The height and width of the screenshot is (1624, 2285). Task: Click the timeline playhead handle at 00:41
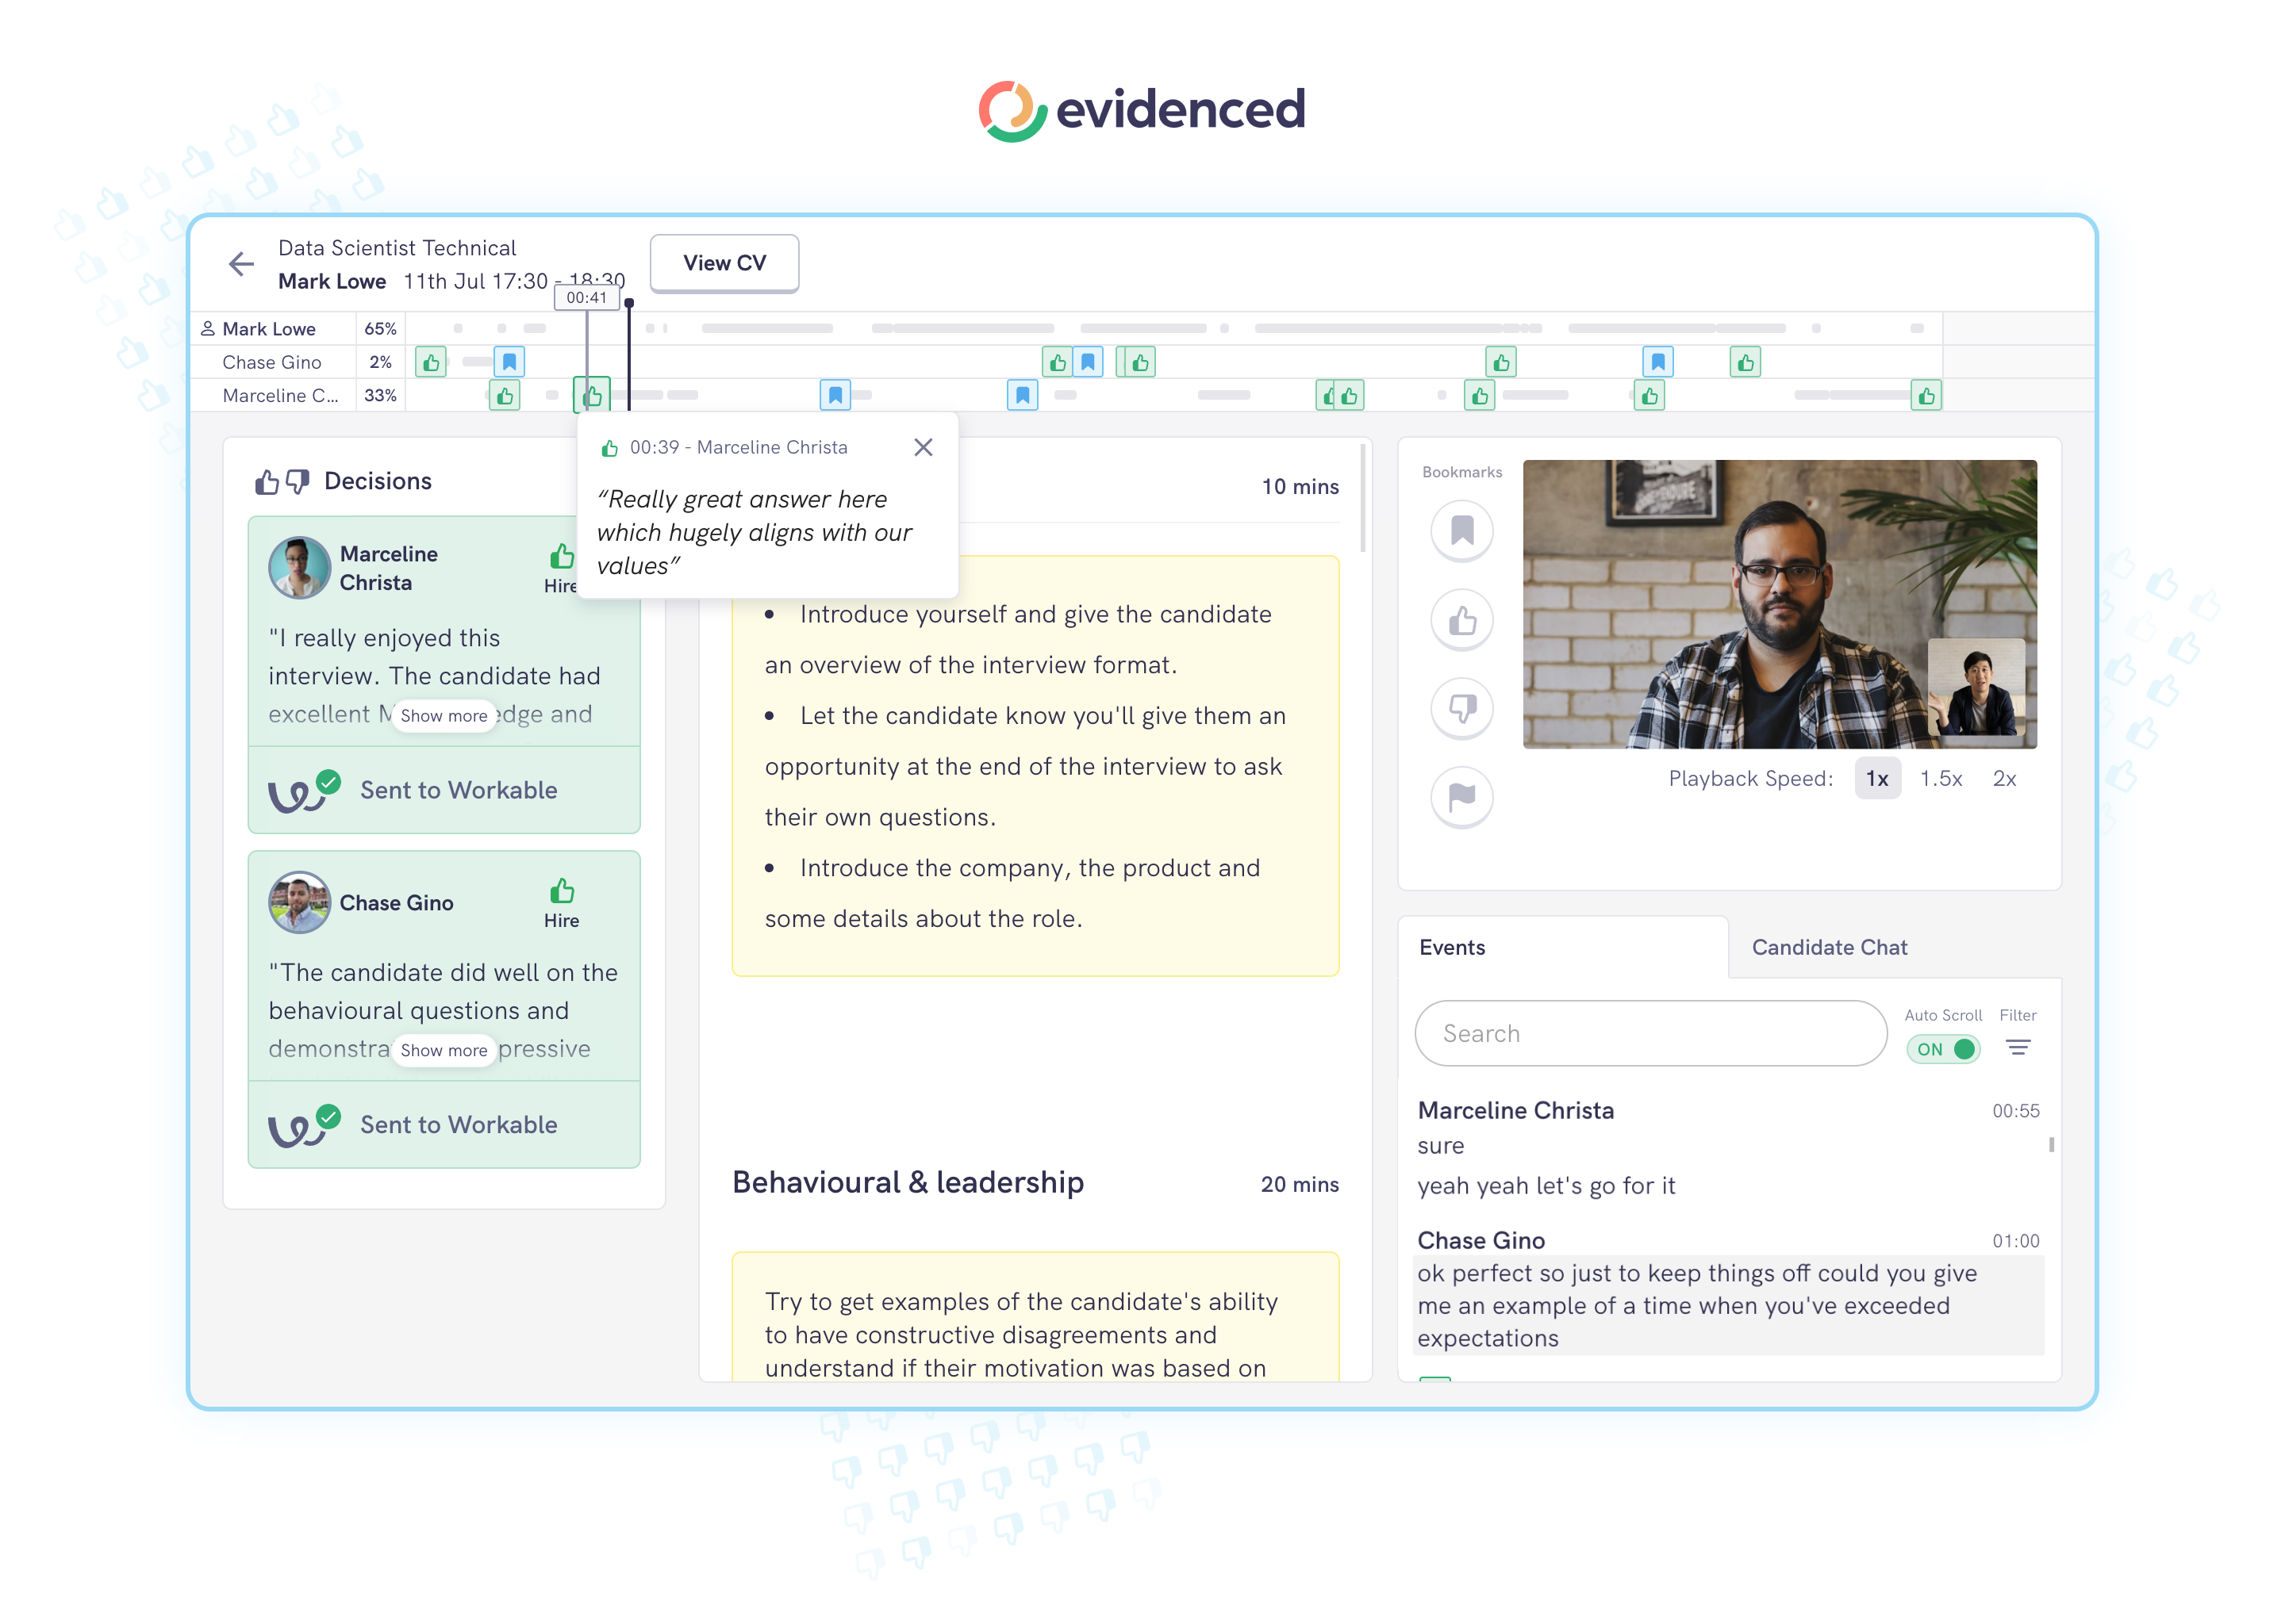point(629,303)
